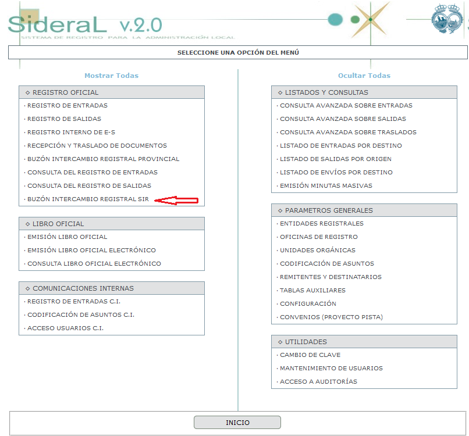469x436 pixels.
Task: Open REMITENTES Y DESTINATARIOS
Action: pyautogui.click(x=331, y=277)
